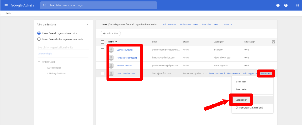This screenshot has width=302, height=125.
Task: Click Download users link
Action: pyautogui.click(x=210, y=24)
